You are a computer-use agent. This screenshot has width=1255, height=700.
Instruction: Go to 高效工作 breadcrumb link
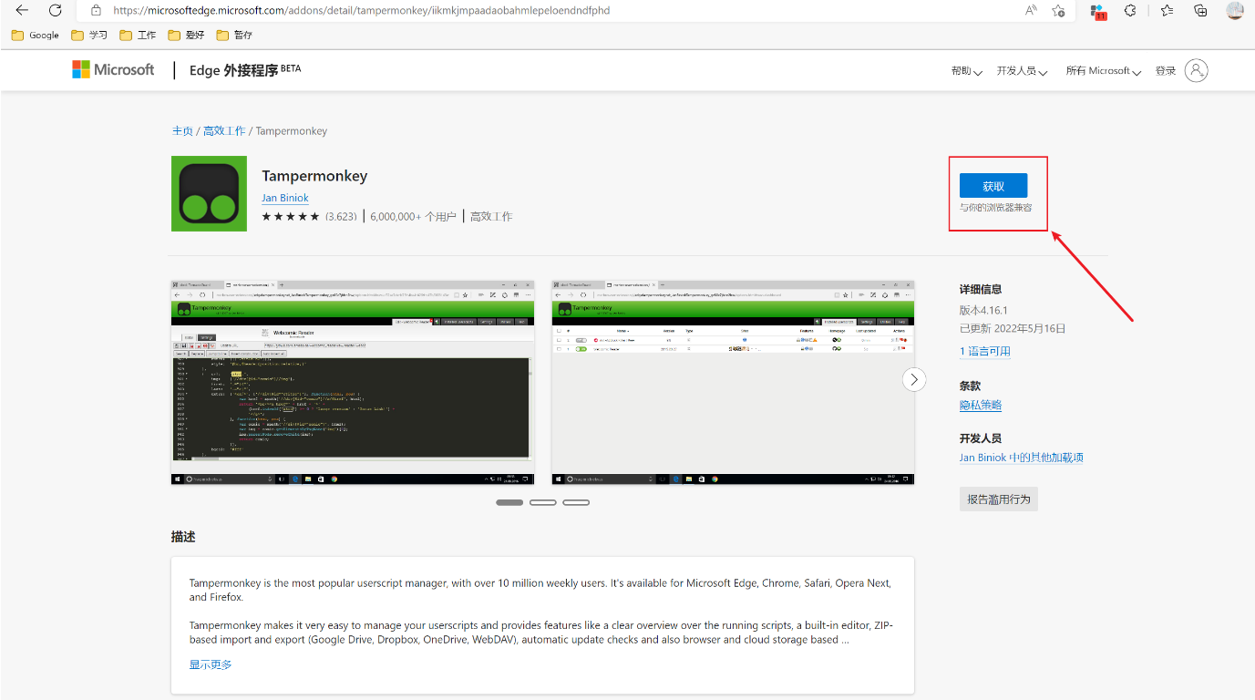224,130
